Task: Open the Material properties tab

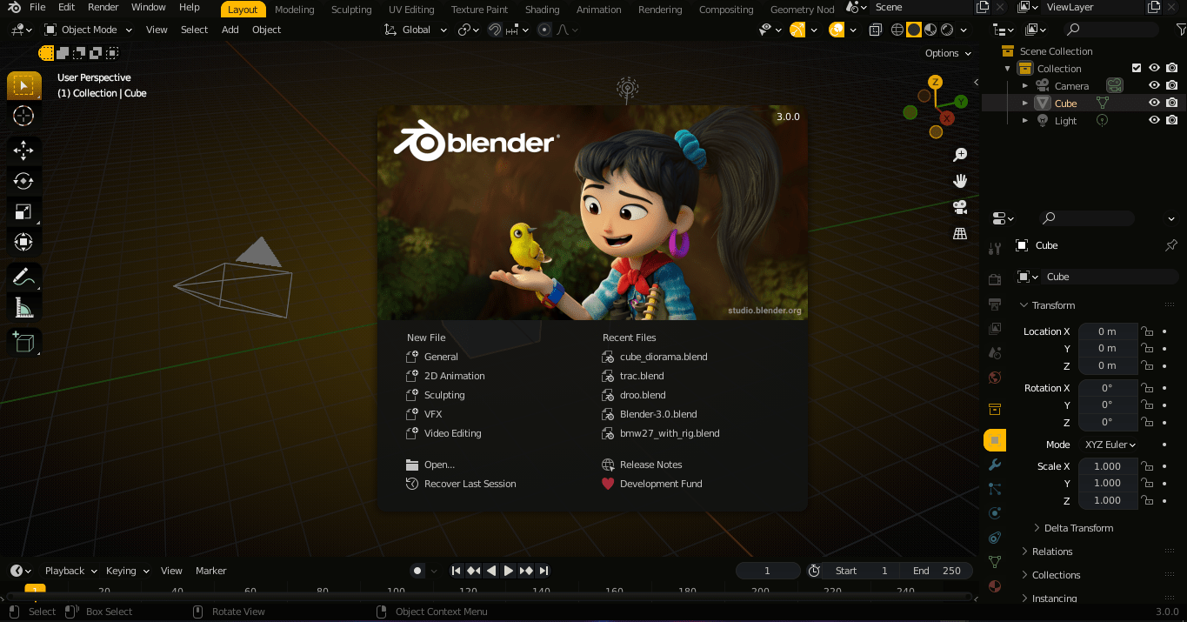Action: pos(995,586)
